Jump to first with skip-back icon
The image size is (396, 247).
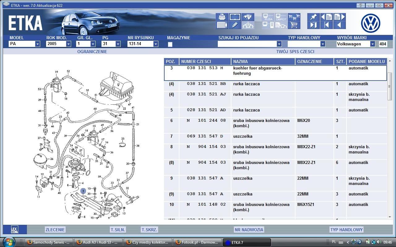point(326,25)
